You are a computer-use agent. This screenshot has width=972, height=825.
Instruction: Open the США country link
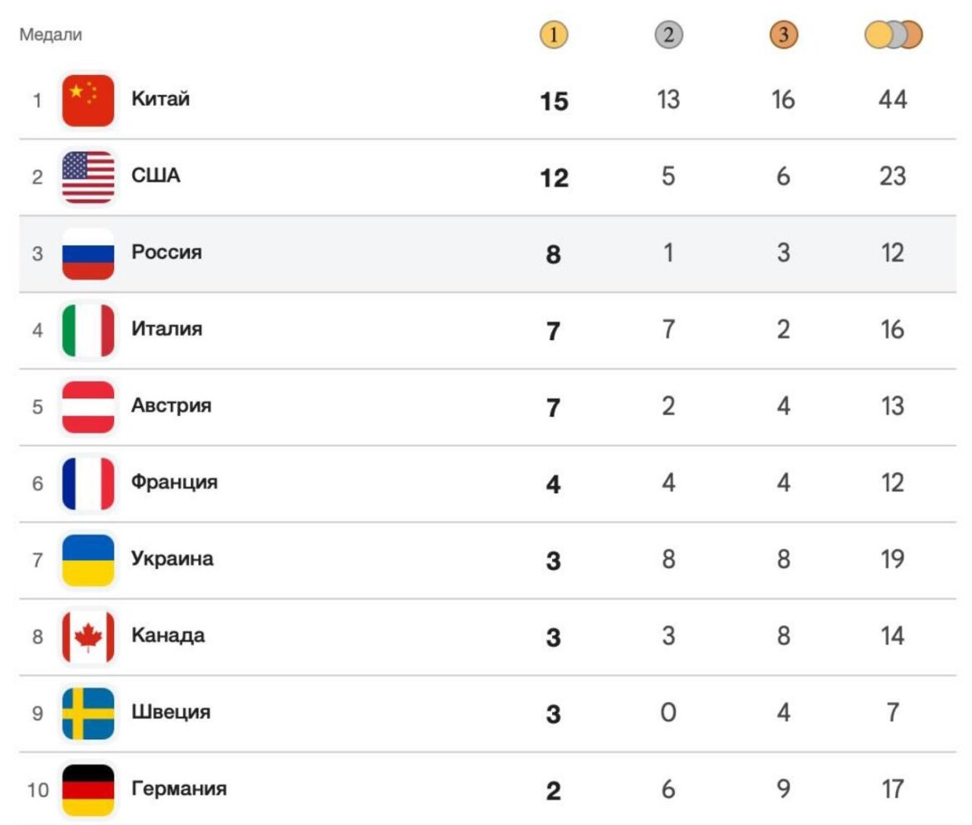(x=155, y=176)
